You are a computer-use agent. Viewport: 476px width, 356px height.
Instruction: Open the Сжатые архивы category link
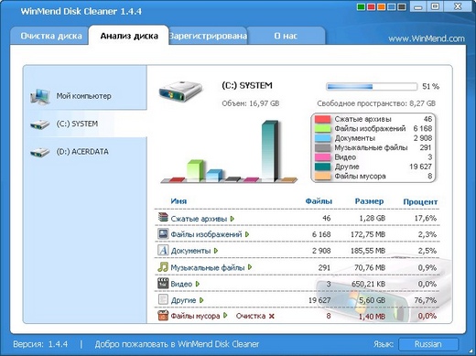199,219
